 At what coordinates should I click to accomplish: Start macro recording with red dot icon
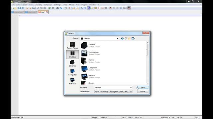tap(110, 8)
